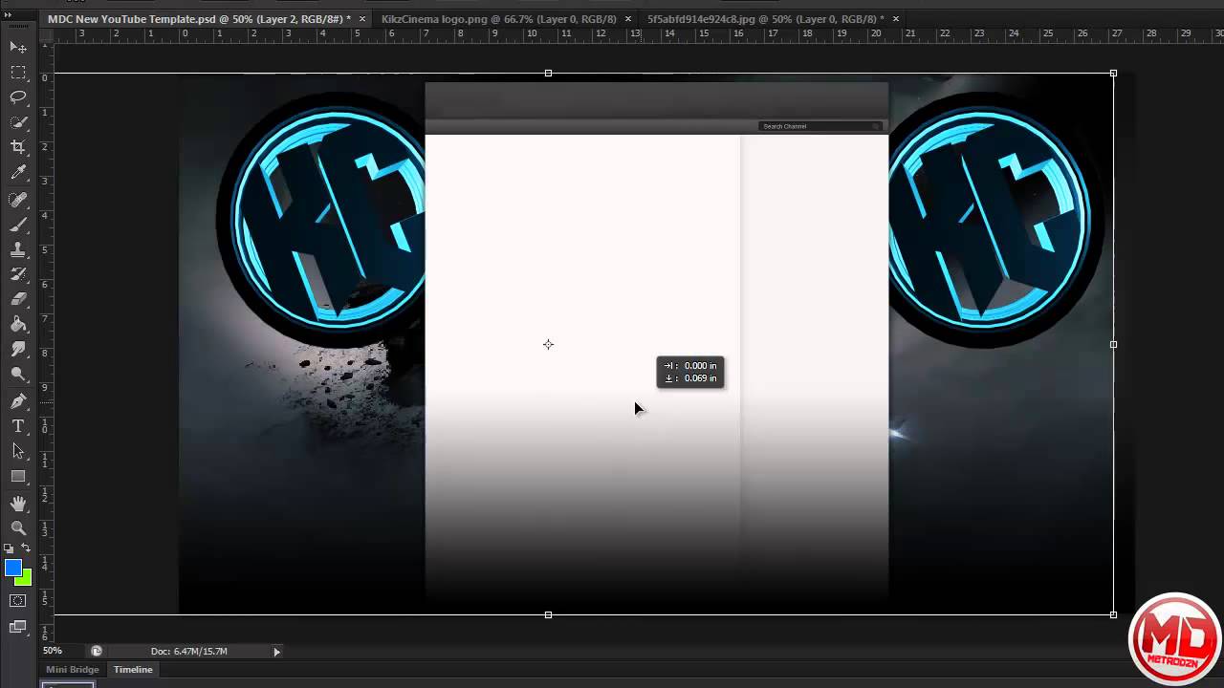Open the blue foreground color picker
The width and height of the screenshot is (1224, 688).
[12, 568]
